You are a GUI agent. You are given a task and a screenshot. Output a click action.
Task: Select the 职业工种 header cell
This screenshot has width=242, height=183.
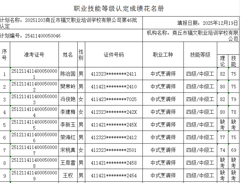coord(163,55)
